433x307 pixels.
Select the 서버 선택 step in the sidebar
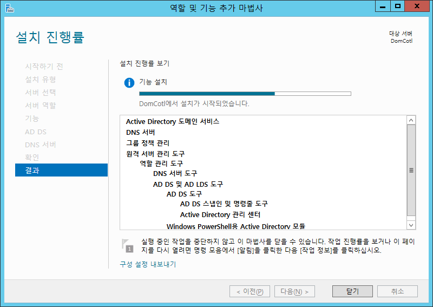(x=40, y=92)
